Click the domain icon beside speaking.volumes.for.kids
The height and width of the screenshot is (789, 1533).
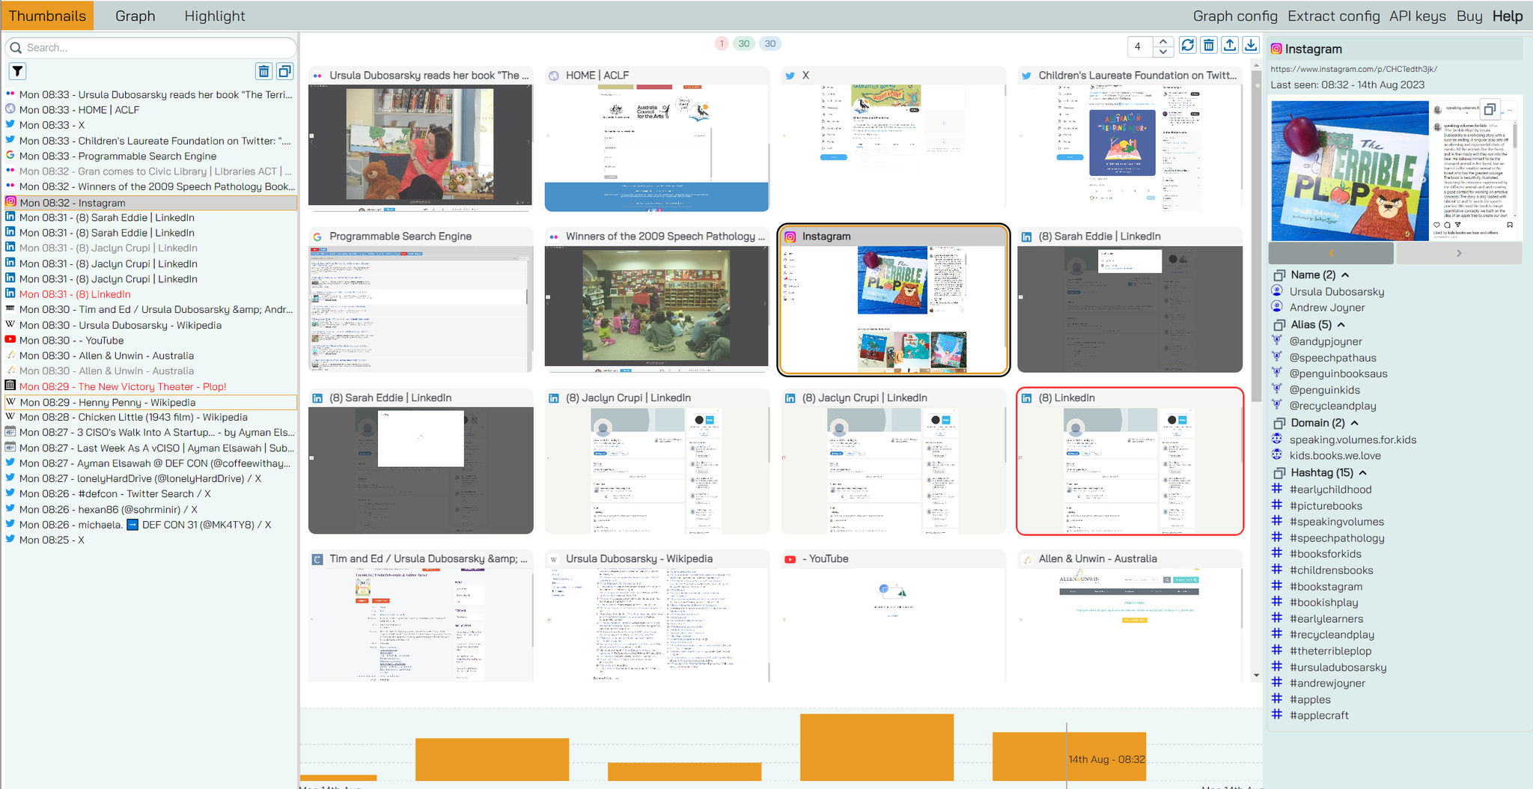pyautogui.click(x=1278, y=439)
